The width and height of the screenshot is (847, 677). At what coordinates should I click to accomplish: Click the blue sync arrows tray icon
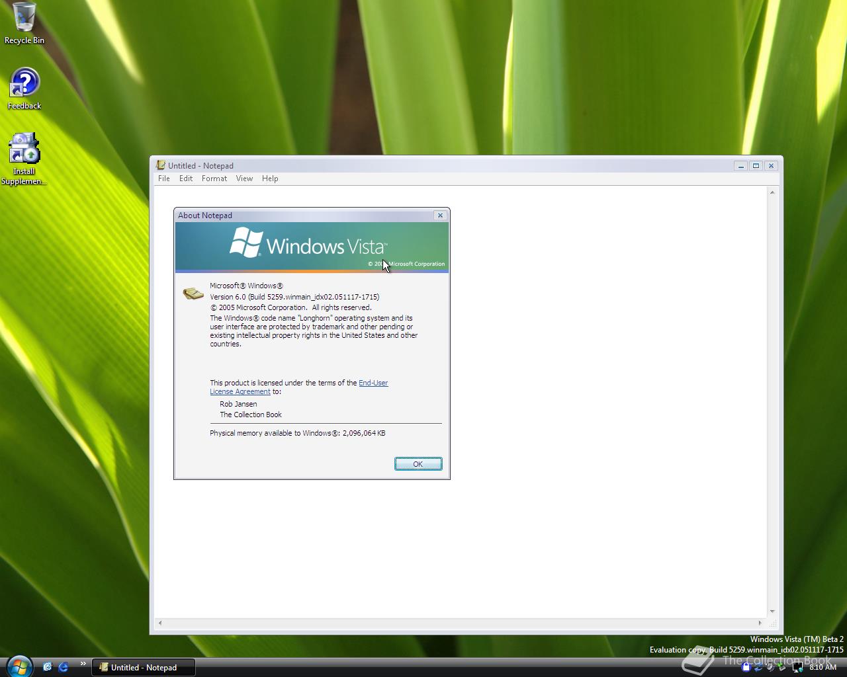tap(758, 667)
